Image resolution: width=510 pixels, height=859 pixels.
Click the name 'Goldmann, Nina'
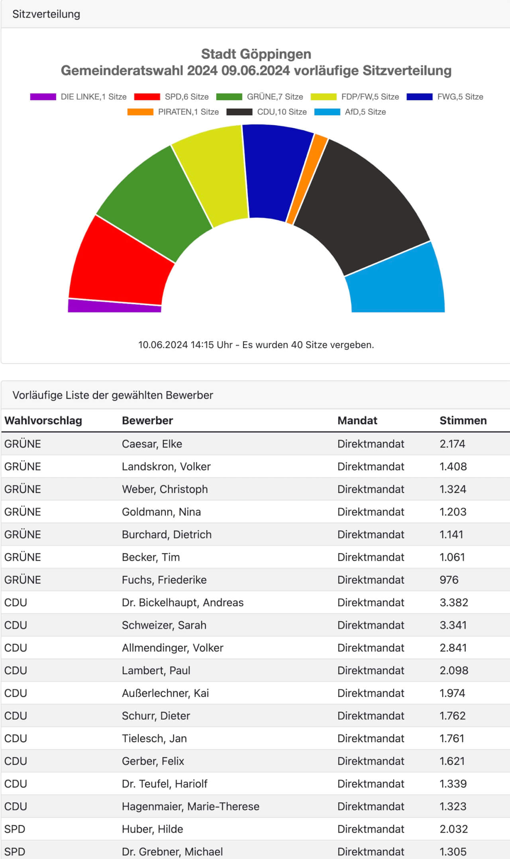click(161, 512)
